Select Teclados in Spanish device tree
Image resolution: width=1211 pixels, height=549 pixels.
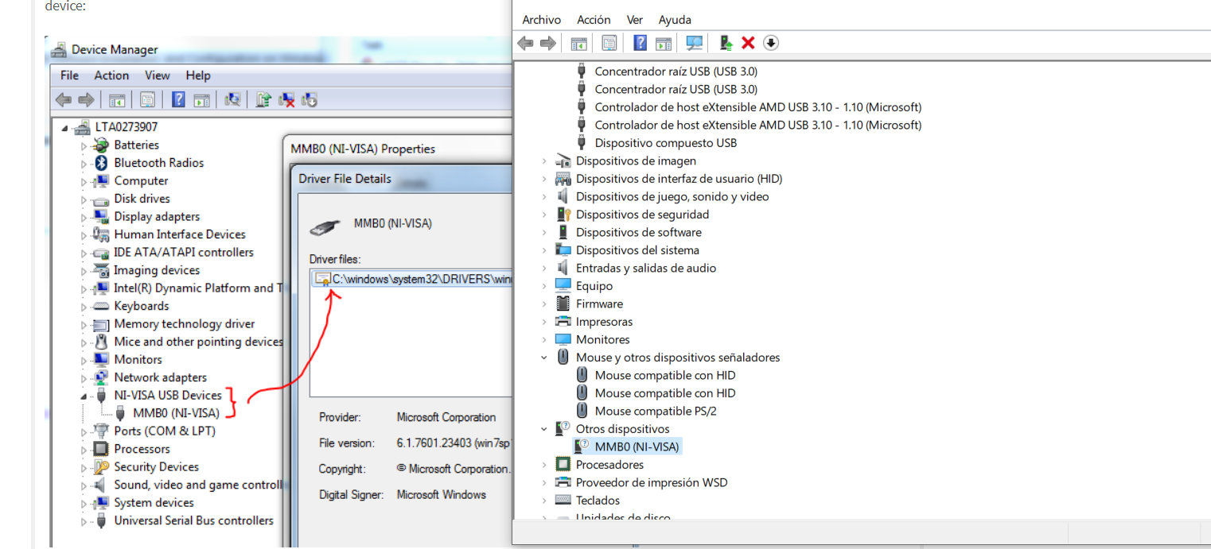pos(598,501)
